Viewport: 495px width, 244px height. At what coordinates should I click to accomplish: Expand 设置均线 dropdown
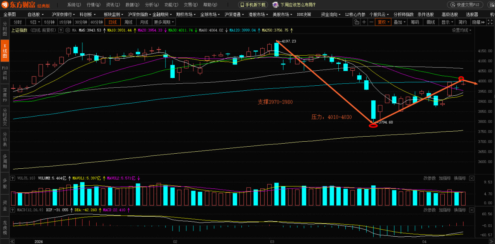coord(462,30)
